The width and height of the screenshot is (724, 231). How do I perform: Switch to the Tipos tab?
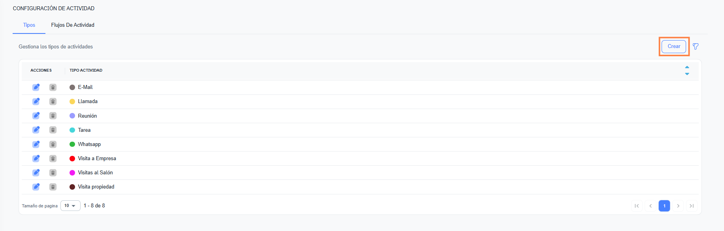pos(29,25)
